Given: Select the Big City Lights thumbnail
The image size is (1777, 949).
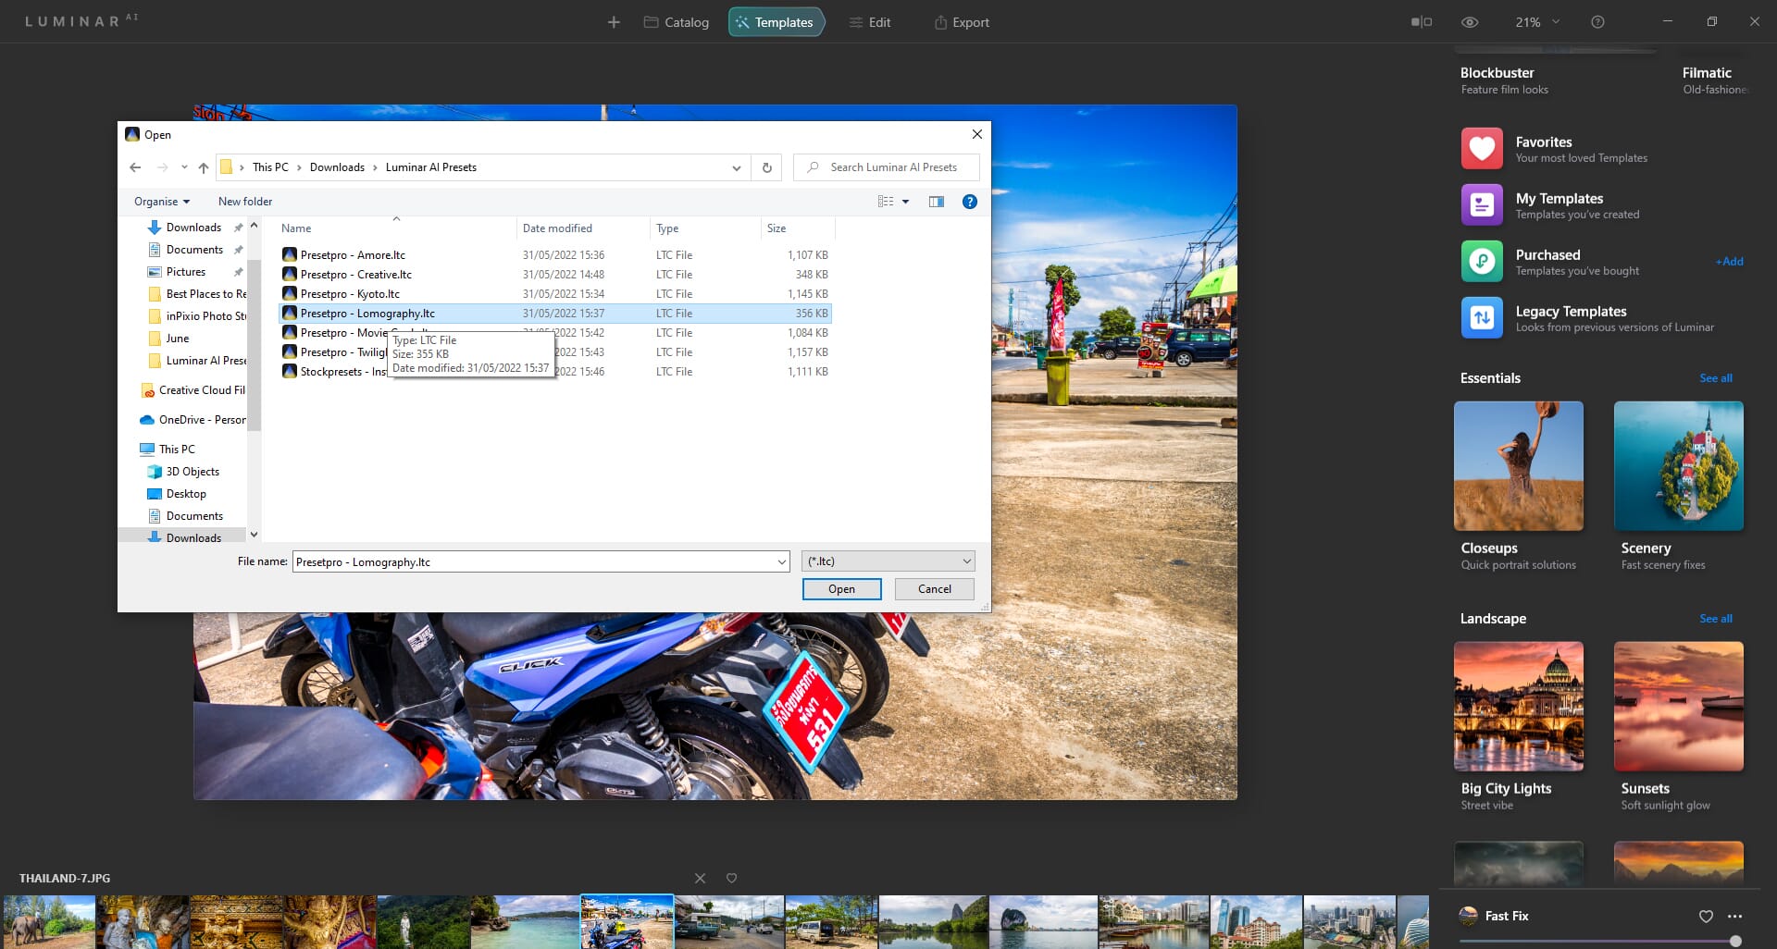Looking at the screenshot, I should point(1519,707).
